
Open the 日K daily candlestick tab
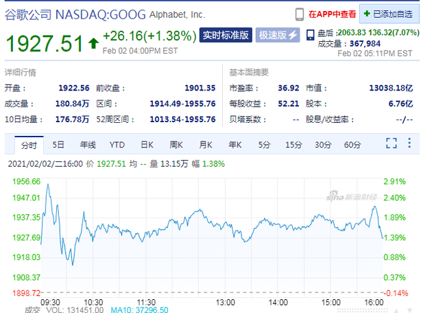pyautogui.click(x=147, y=145)
